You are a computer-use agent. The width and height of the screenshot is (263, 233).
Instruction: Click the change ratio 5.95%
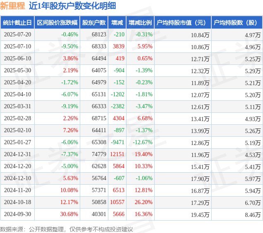145,46
